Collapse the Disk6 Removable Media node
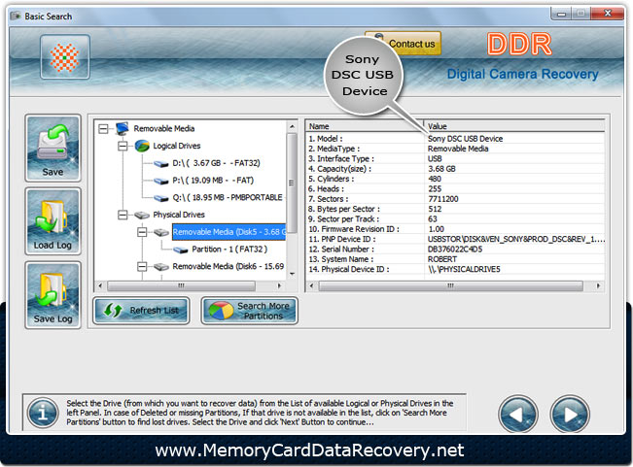 coord(142,266)
